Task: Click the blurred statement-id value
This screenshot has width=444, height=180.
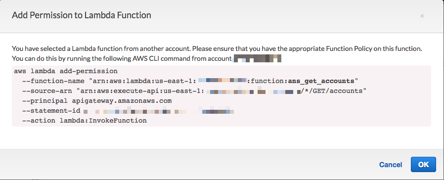Action: 159,111
